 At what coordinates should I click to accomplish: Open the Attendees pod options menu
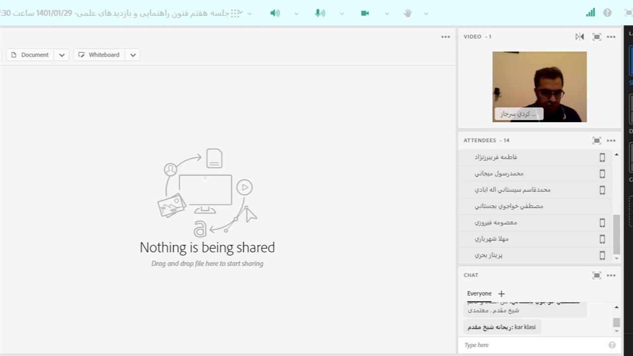(611, 140)
